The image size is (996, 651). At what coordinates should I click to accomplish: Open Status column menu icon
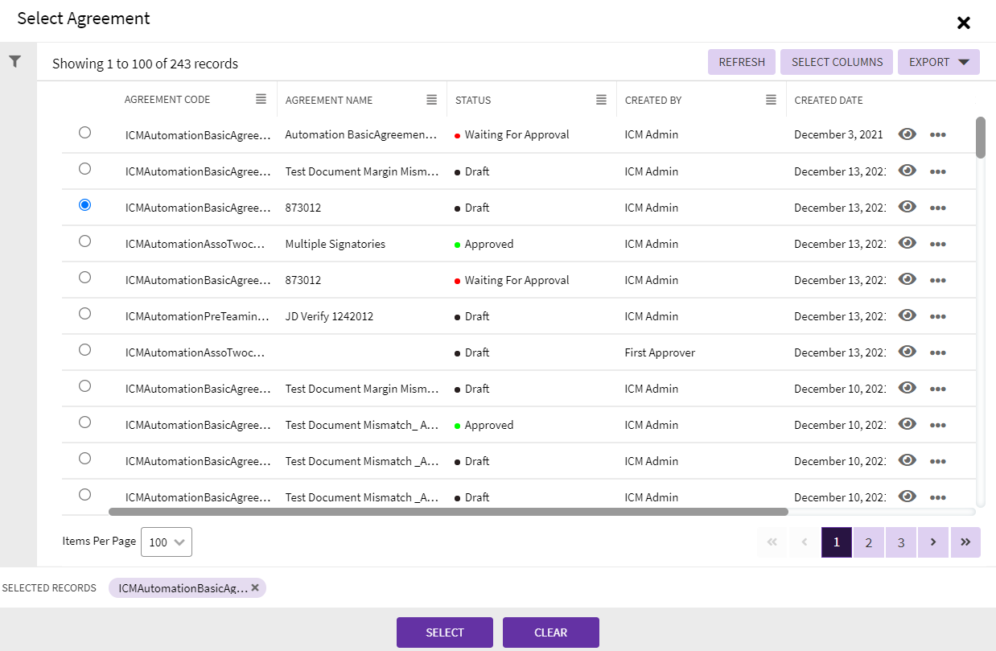pos(601,100)
